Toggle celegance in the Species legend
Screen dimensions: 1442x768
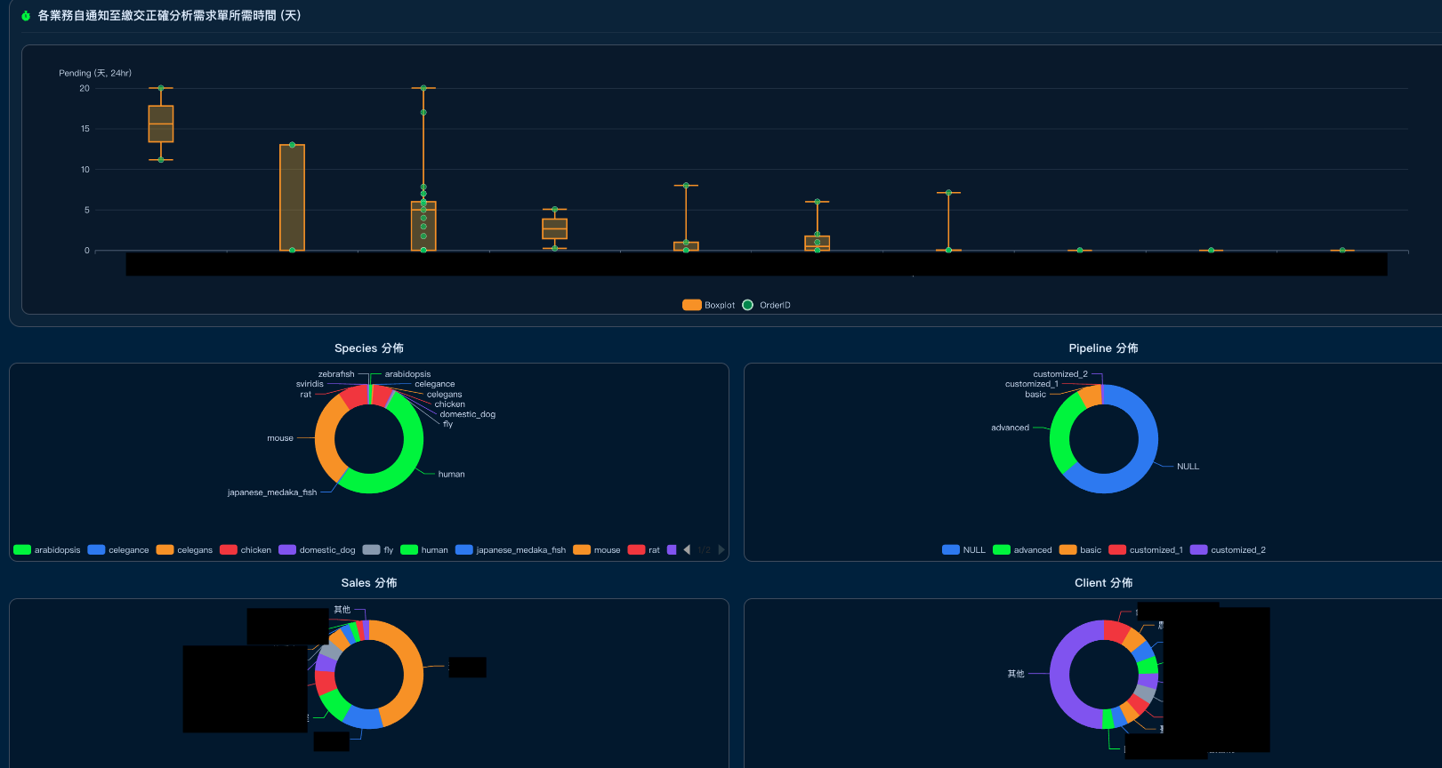click(x=118, y=550)
